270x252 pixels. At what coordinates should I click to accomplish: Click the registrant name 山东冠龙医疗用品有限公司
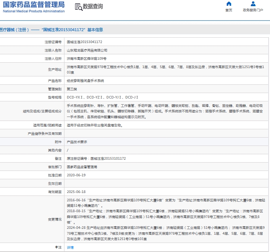87,50
